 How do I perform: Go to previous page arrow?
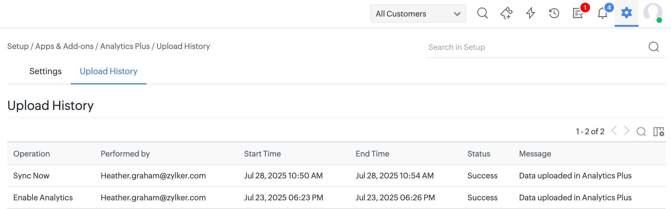[x=614, y=131]
